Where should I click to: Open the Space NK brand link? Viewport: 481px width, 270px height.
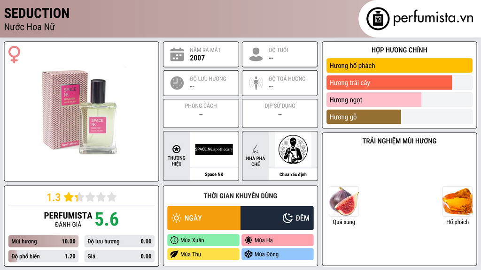[x=214, y=174]
